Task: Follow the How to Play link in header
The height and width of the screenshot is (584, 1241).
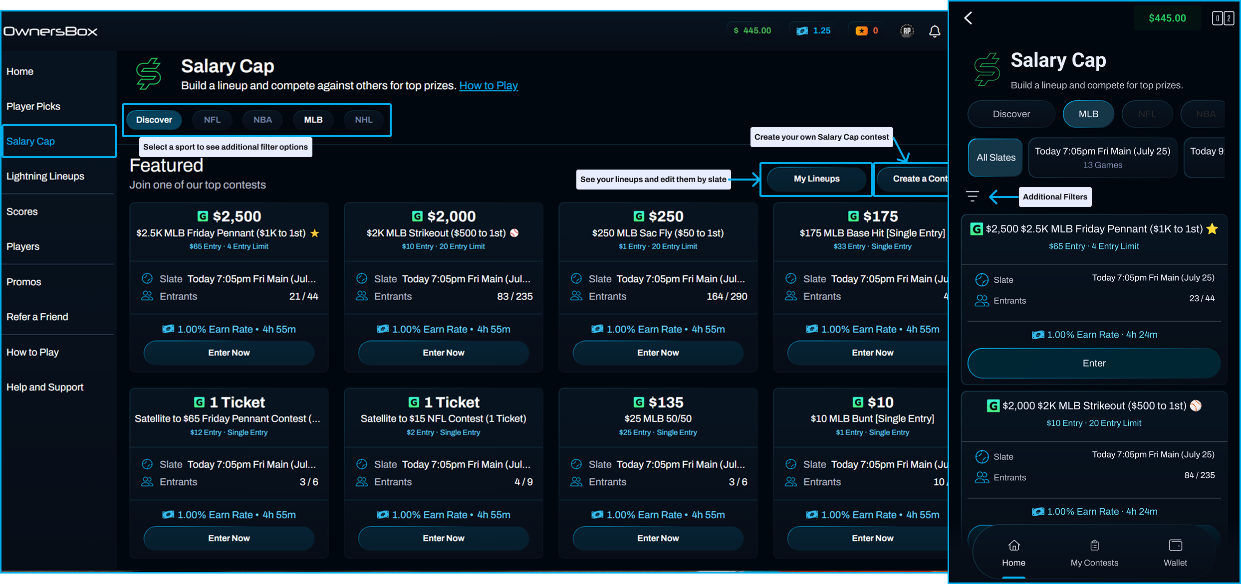Action: [489, 86]
